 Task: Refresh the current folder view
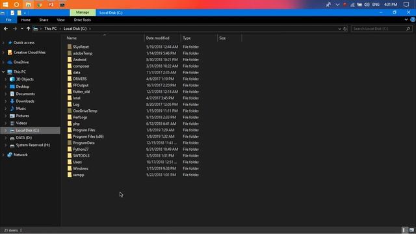point(345,29)
